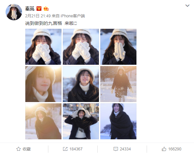This screenshot has height=155, width=194.
Task: Toggle 收藏 to favorite this post
Action: click(x=27, y=149)
